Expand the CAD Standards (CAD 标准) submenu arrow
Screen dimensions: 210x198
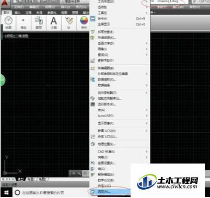coord(147,152)
